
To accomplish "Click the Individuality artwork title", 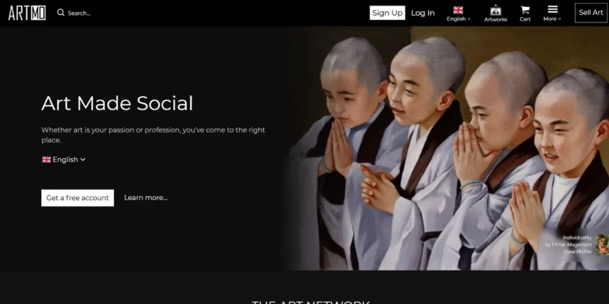I will coord(577,237).
